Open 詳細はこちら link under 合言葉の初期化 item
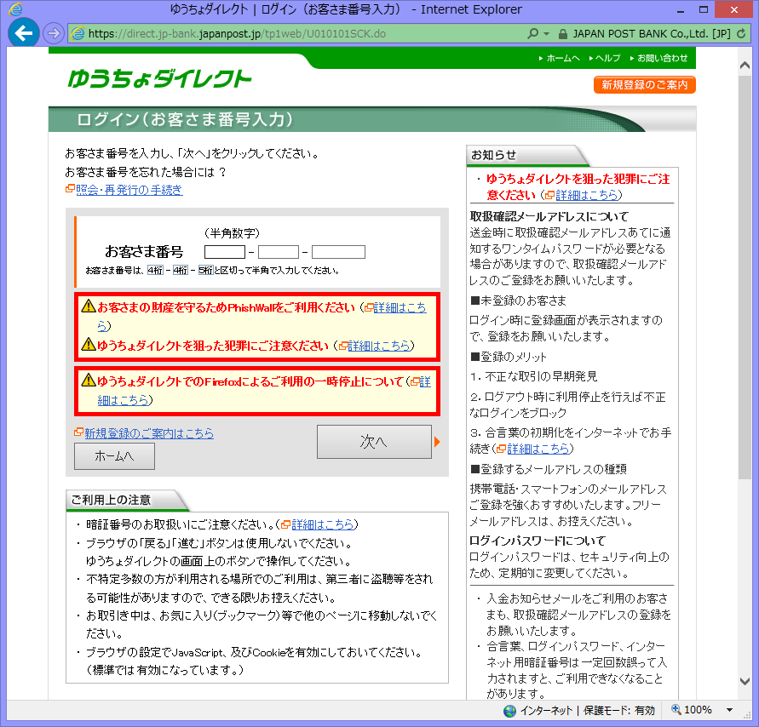Image resolution: width=759 pixels, height=727 pixels. coord(538,449)
